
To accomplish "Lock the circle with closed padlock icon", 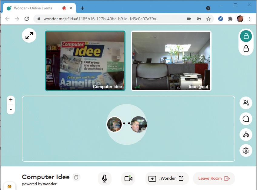I will click(x=246, y=49).
